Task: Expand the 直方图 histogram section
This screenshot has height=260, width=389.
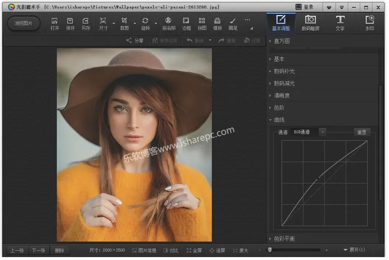Action: coord(282,41)
